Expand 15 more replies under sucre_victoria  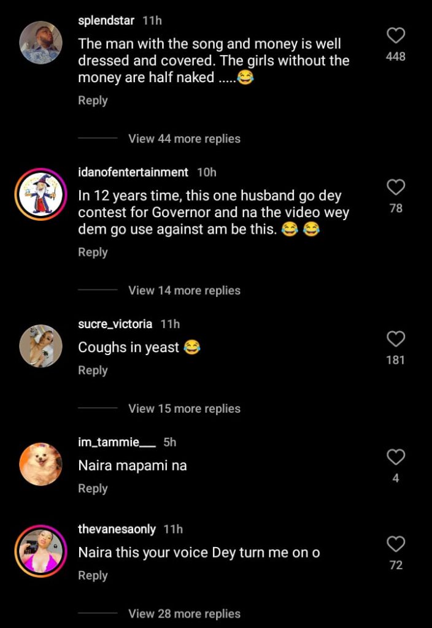184,408
